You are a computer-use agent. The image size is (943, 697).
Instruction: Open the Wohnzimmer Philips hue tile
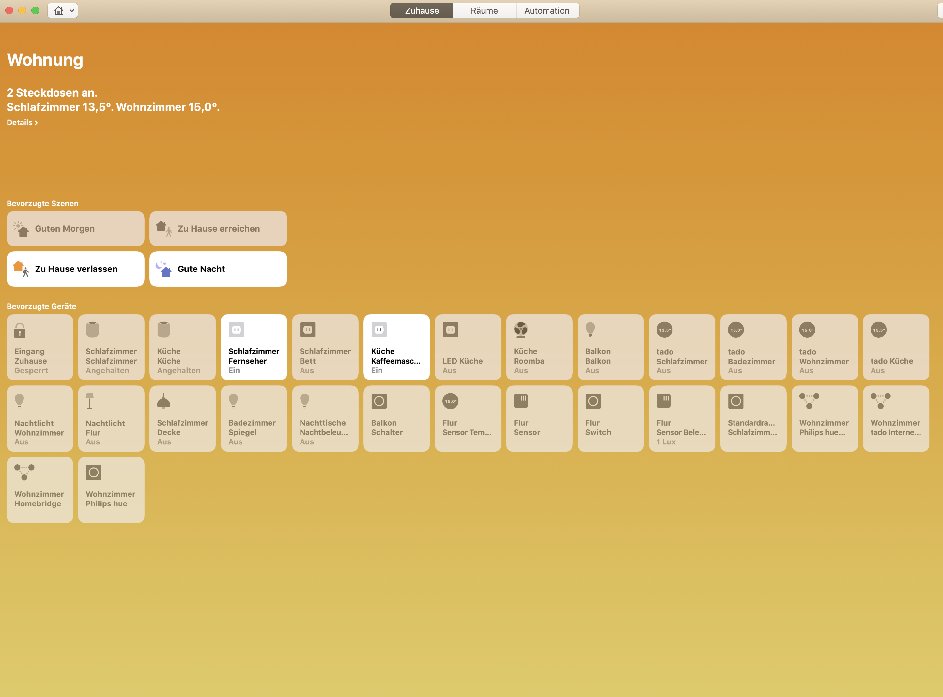(x=111, y=490)
